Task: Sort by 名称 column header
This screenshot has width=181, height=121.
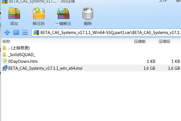Action: point(6,41)
